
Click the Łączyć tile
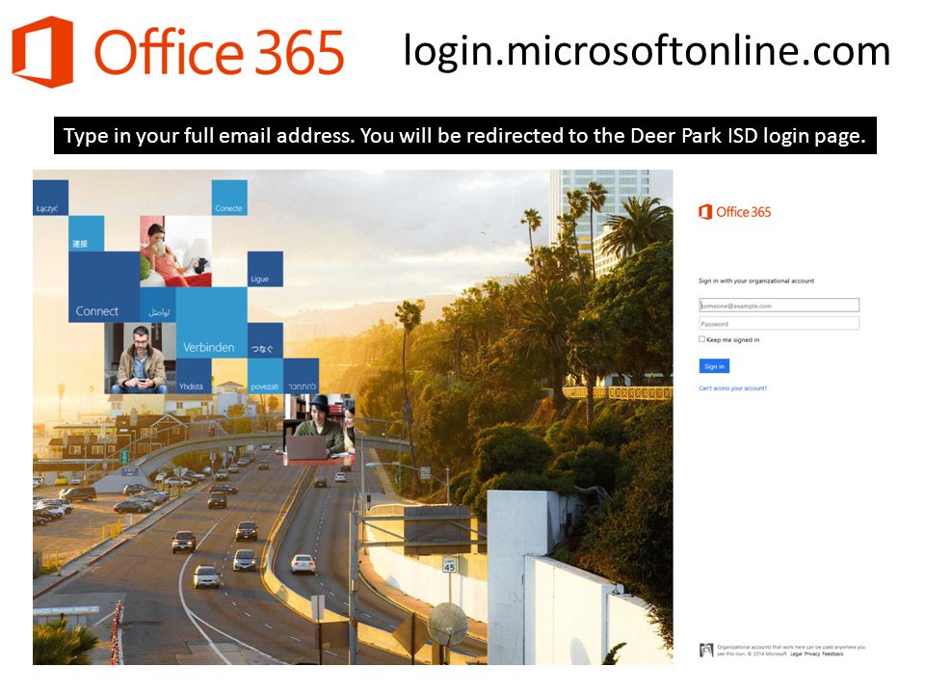click(51, 198)
